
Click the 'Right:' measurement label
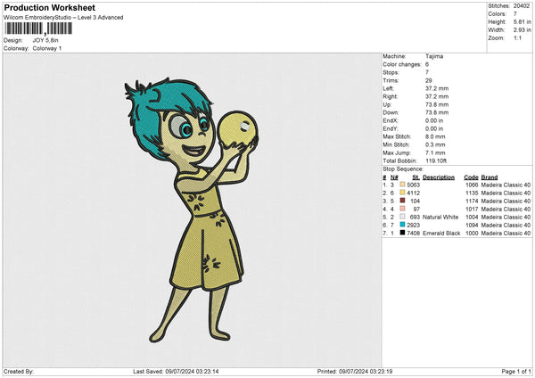point(390,96)
